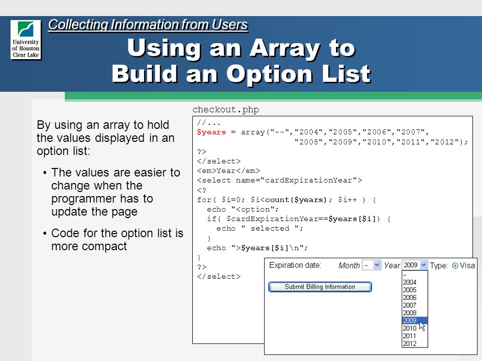Select the Visa radio button
The height and width of the screenshot is (361, 482).
(x=455, y=266)
